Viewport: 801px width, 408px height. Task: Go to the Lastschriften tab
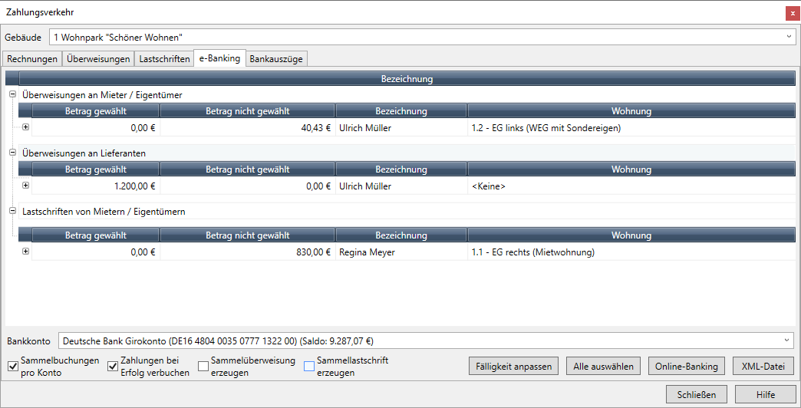[164, 59]
